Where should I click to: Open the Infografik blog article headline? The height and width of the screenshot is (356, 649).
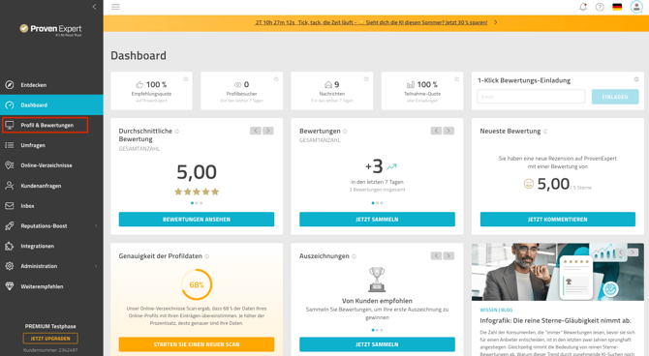555,320
